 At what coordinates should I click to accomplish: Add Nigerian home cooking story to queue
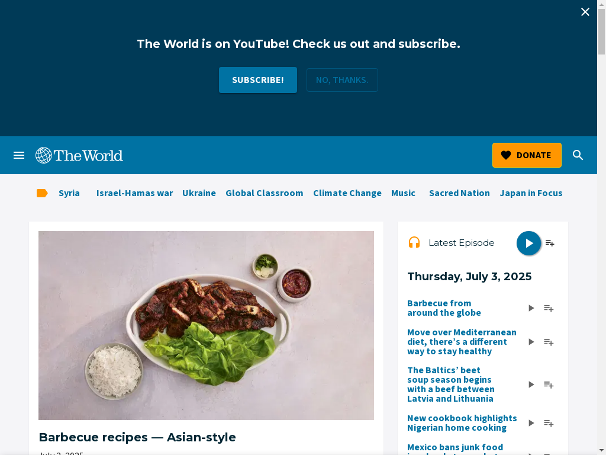[549, 423]
